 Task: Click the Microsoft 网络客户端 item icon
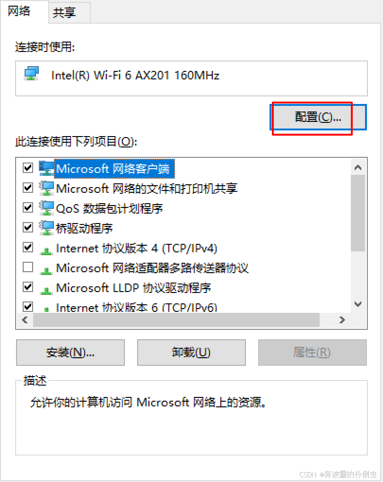click(46, 168)
